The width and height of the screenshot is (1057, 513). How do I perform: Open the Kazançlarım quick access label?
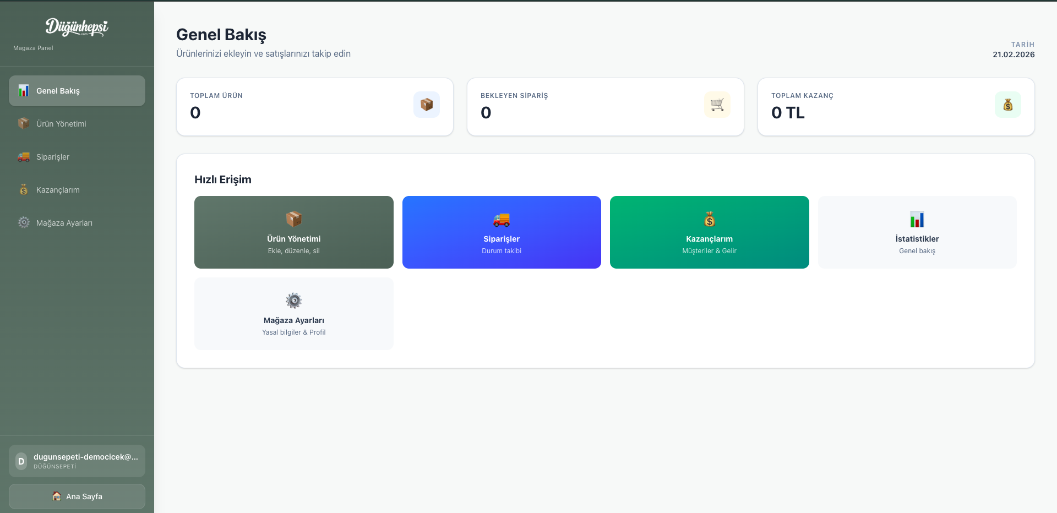tap(709, 239)
